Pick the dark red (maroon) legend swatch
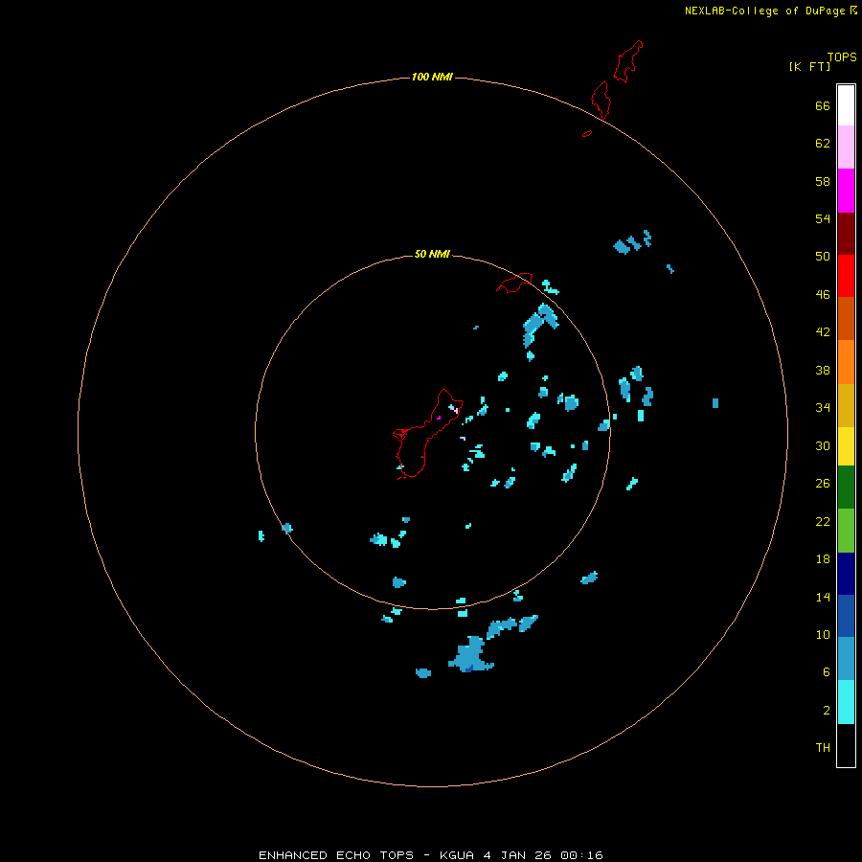This screenshot has height=862, width=862. pos(846,233)
